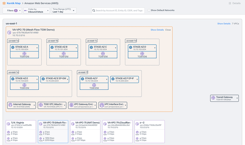245x145 pixels.
Task: Click the 1856 Kbps outbound value
Action: (50, 138)
